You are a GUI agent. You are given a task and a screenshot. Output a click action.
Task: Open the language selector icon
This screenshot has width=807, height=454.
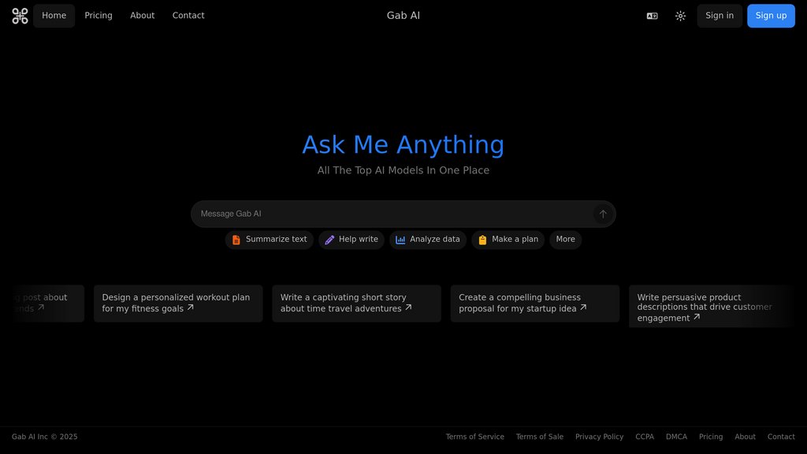point(652,16)
